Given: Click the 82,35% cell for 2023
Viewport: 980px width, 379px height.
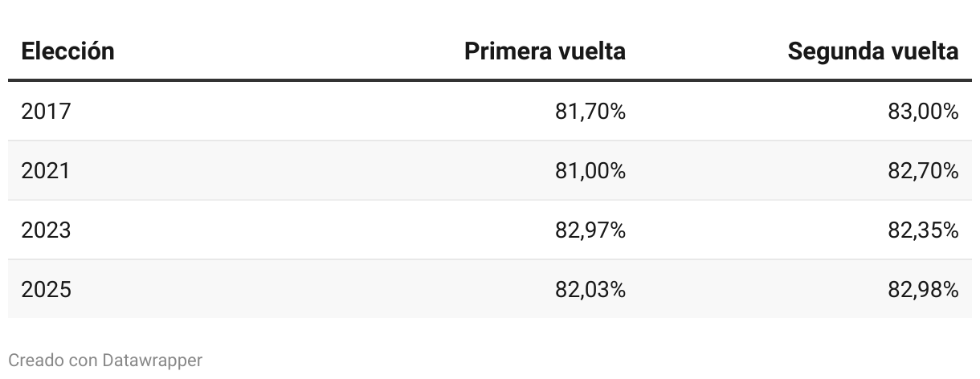Looking at the screenshot, I should click(923, 230).
